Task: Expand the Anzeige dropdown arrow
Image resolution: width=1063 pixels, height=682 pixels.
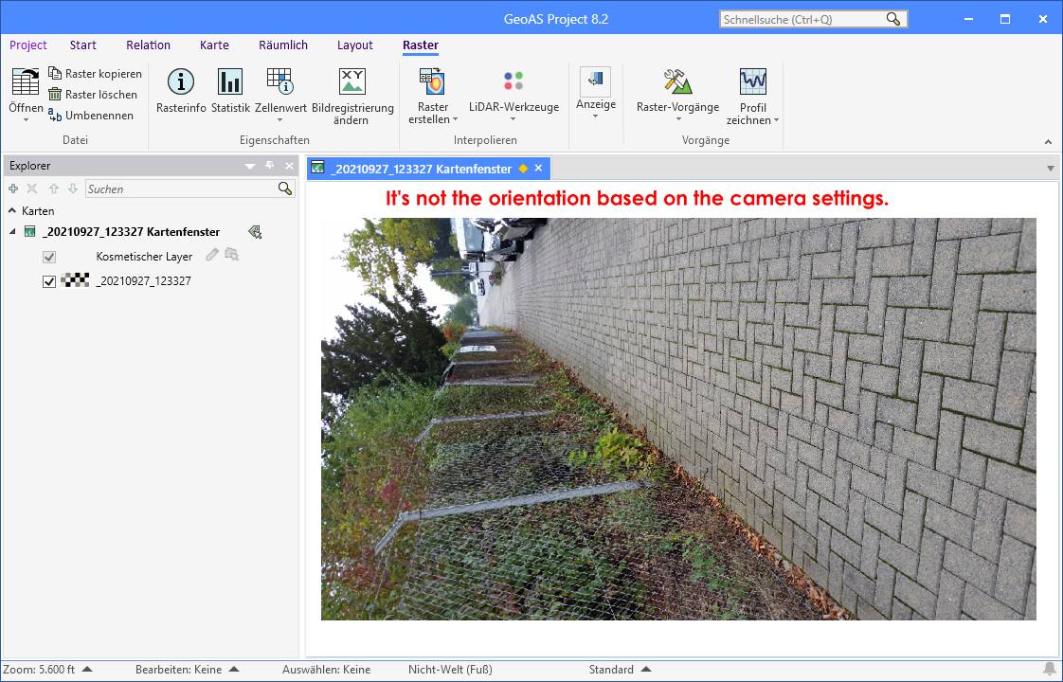Action: pos(595,117)
